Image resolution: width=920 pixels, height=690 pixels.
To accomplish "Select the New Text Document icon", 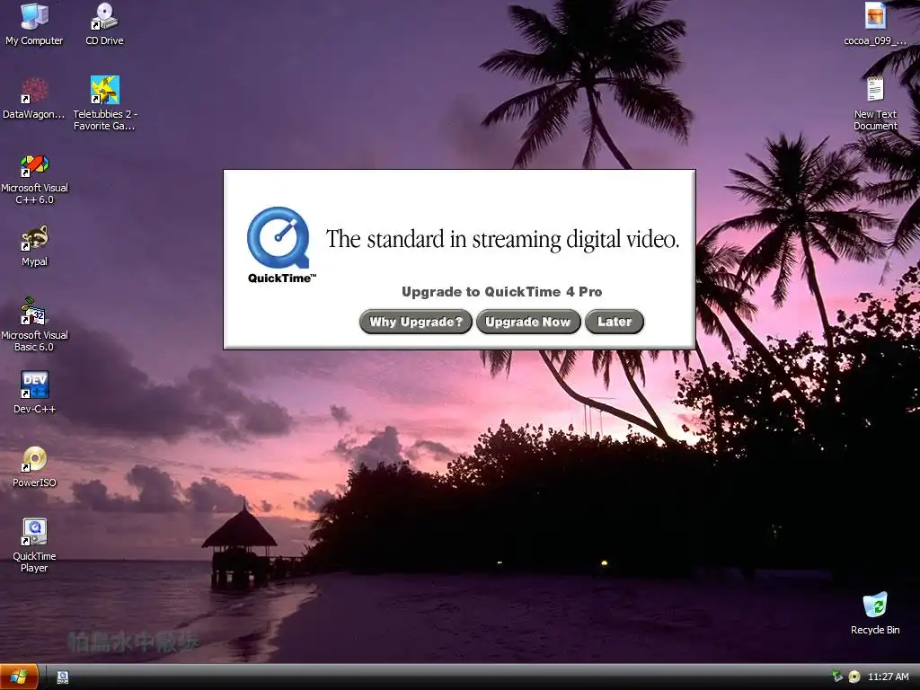I will click(x=875, y=91).
